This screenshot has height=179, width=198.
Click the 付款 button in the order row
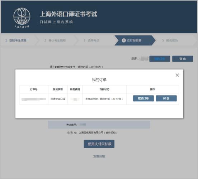[x=166, y=98]
